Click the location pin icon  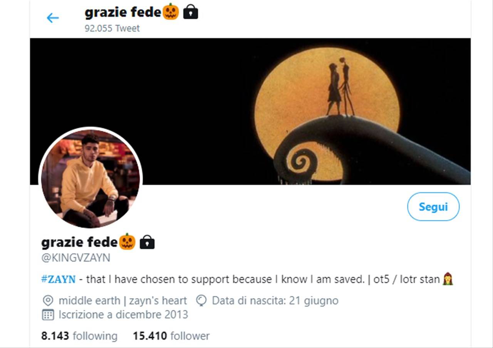(x=48, y=301)
